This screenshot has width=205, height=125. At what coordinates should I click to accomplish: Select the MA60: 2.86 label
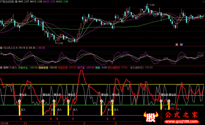pos(62,2)
